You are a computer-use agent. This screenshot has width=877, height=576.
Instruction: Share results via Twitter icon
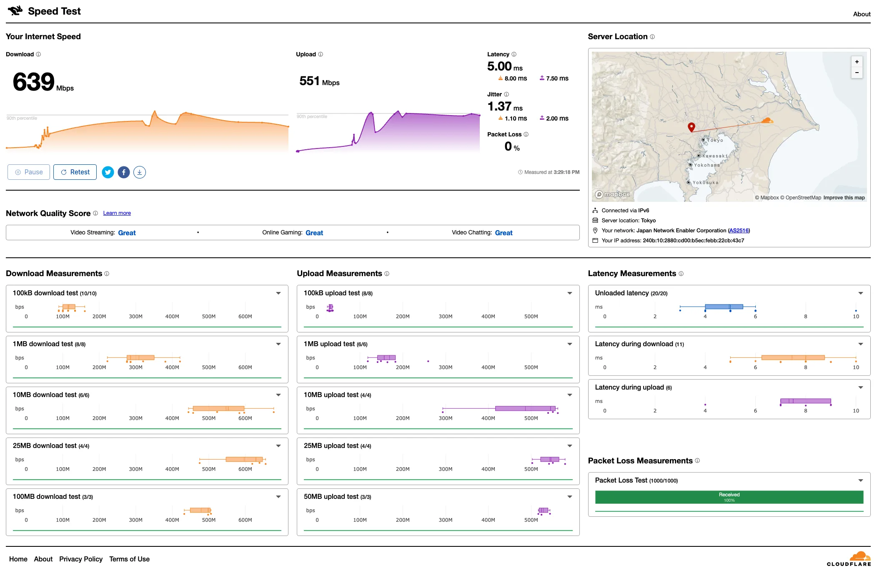pyautogui.click(x=108, y=172)
